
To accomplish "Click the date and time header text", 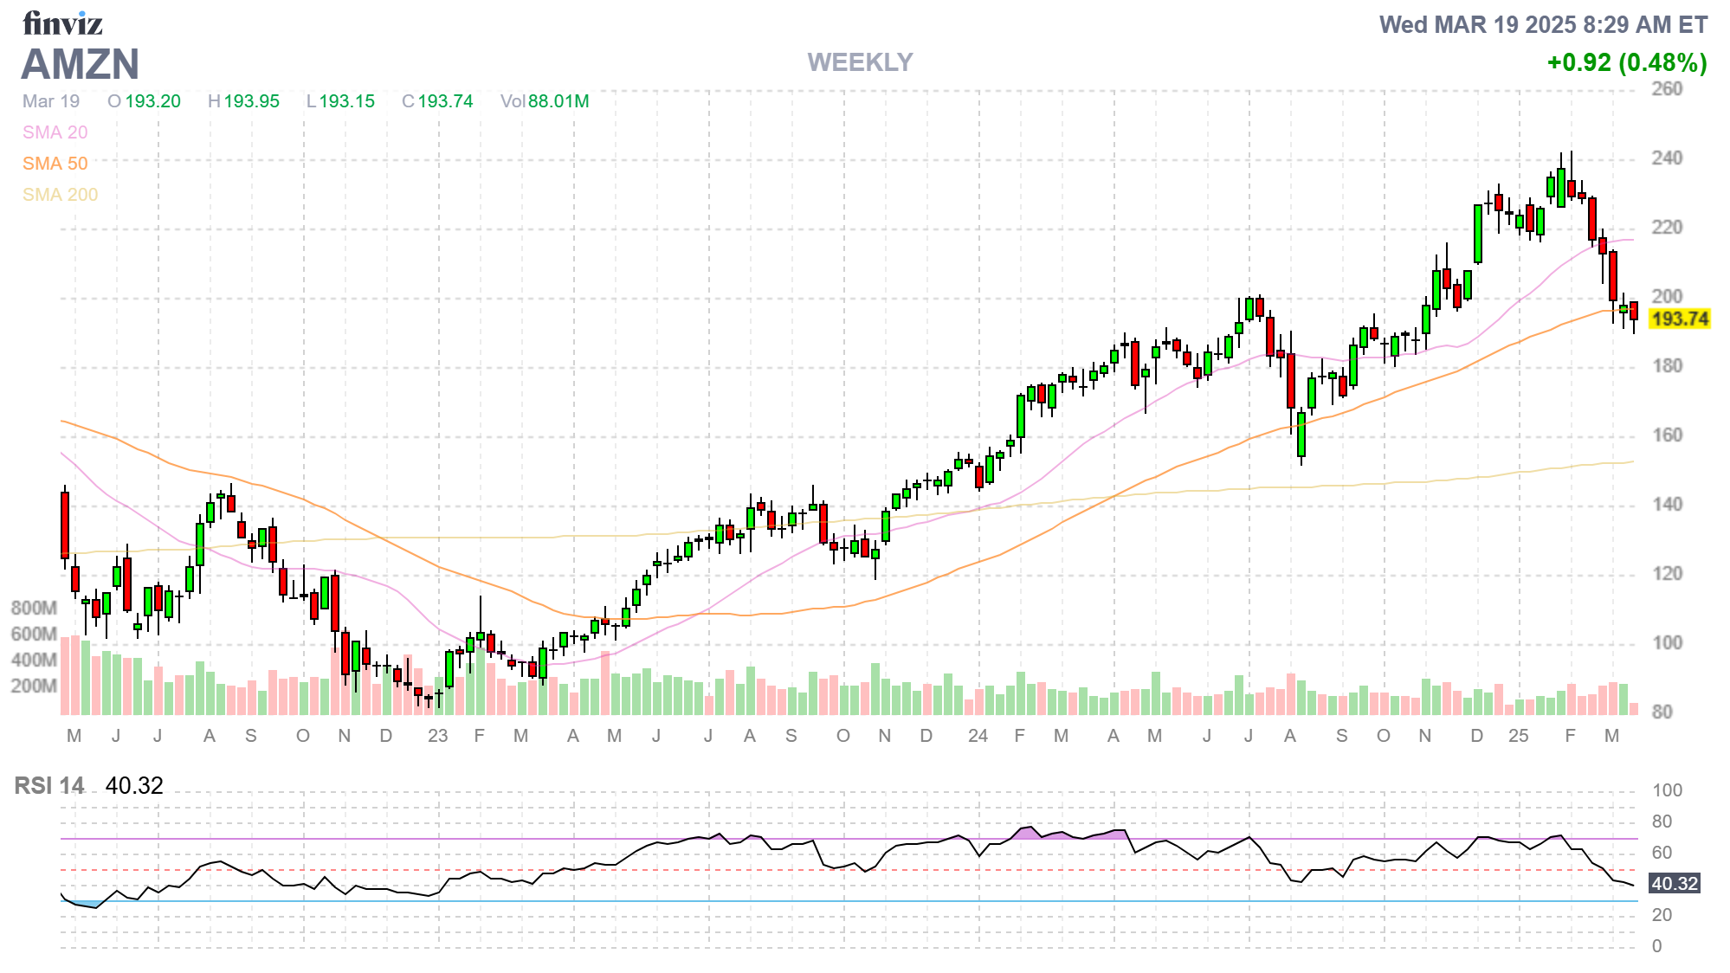I will pyautogui.click(x=1543, y=24).
